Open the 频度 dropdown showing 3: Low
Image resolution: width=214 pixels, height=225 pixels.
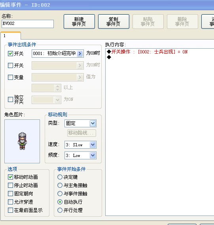80,155
